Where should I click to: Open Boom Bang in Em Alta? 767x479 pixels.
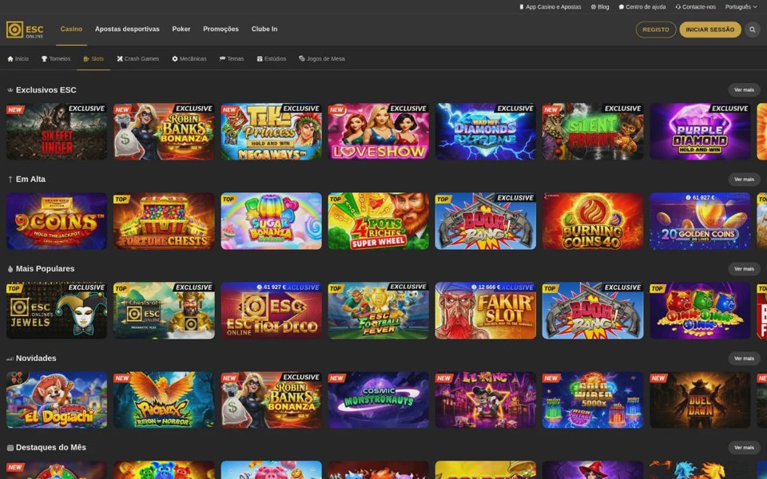point(485,221)
